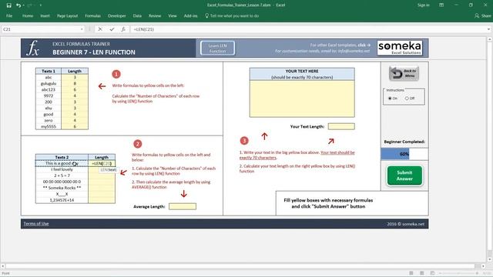Screen dimensions: 493x277
Task: Click the zoom slider in status bar
Action: click(458, 273)
